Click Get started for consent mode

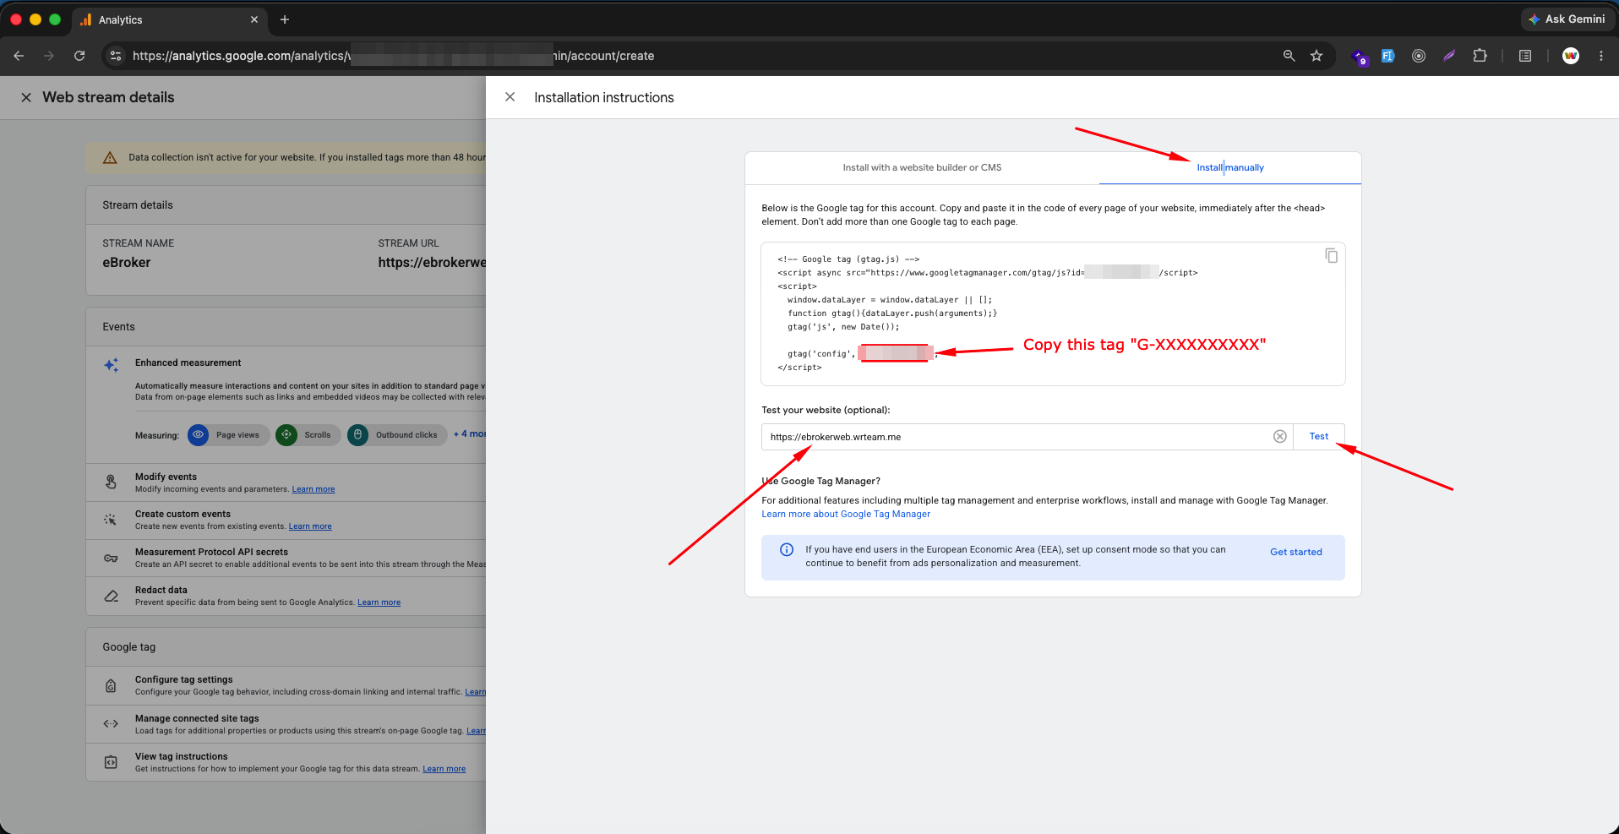click(1296, 552)
